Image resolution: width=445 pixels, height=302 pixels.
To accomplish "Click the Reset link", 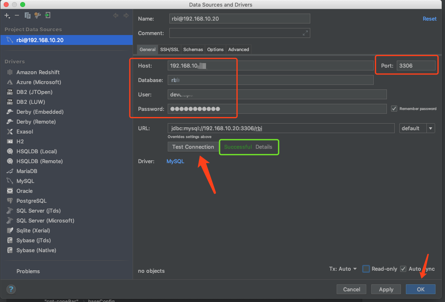I will pos(429,19).
